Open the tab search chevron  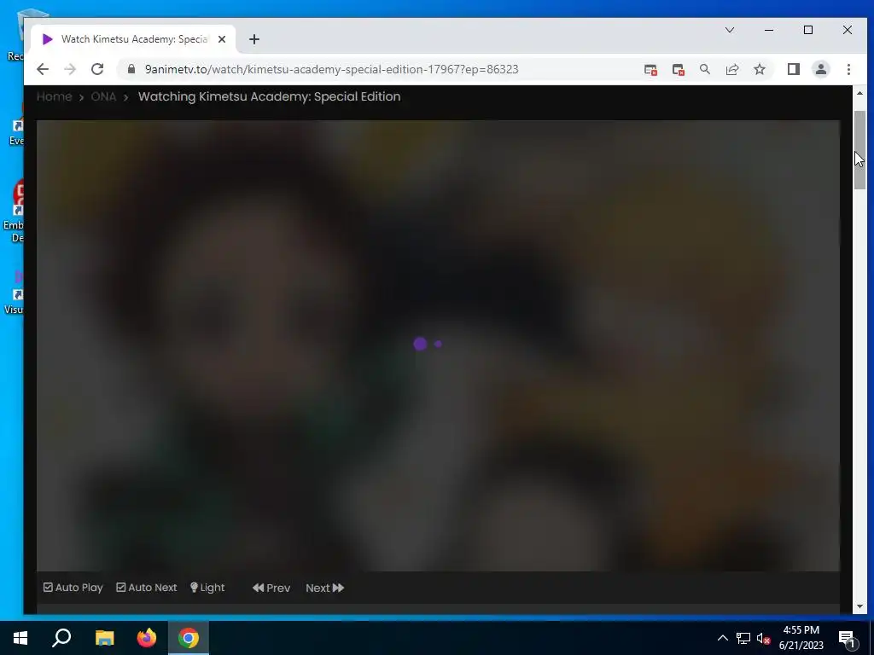[729, 30]
